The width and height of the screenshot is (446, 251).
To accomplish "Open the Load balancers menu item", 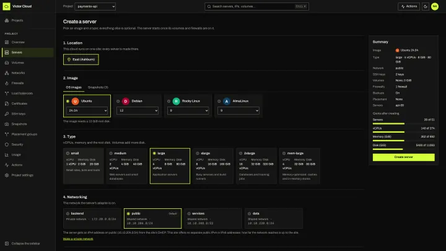I will (28, 94).
